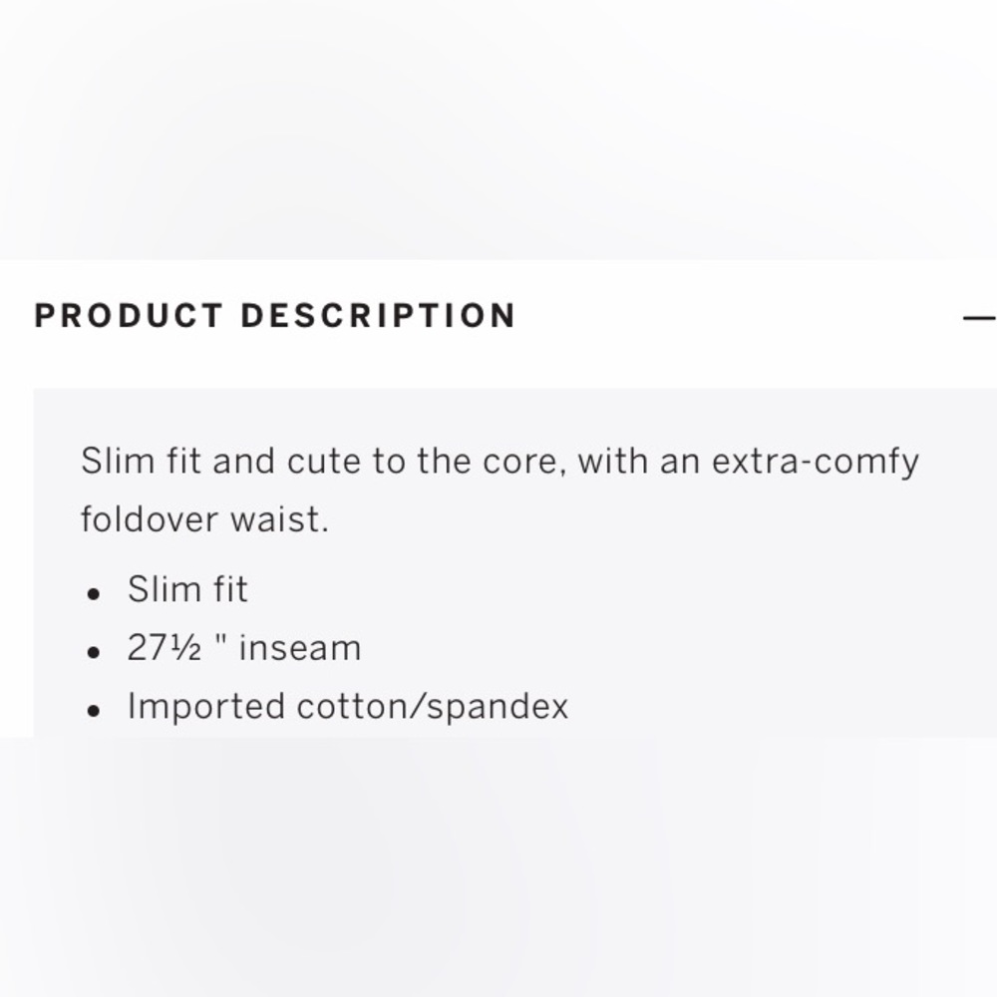997x997 pixels.
Task: Select the word 'PRODUCT' in the heading
Action: coord(129,315)
